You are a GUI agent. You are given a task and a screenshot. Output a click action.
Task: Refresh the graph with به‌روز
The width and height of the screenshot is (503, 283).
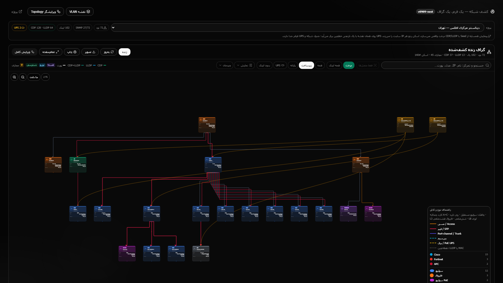[x=109, y=52]
